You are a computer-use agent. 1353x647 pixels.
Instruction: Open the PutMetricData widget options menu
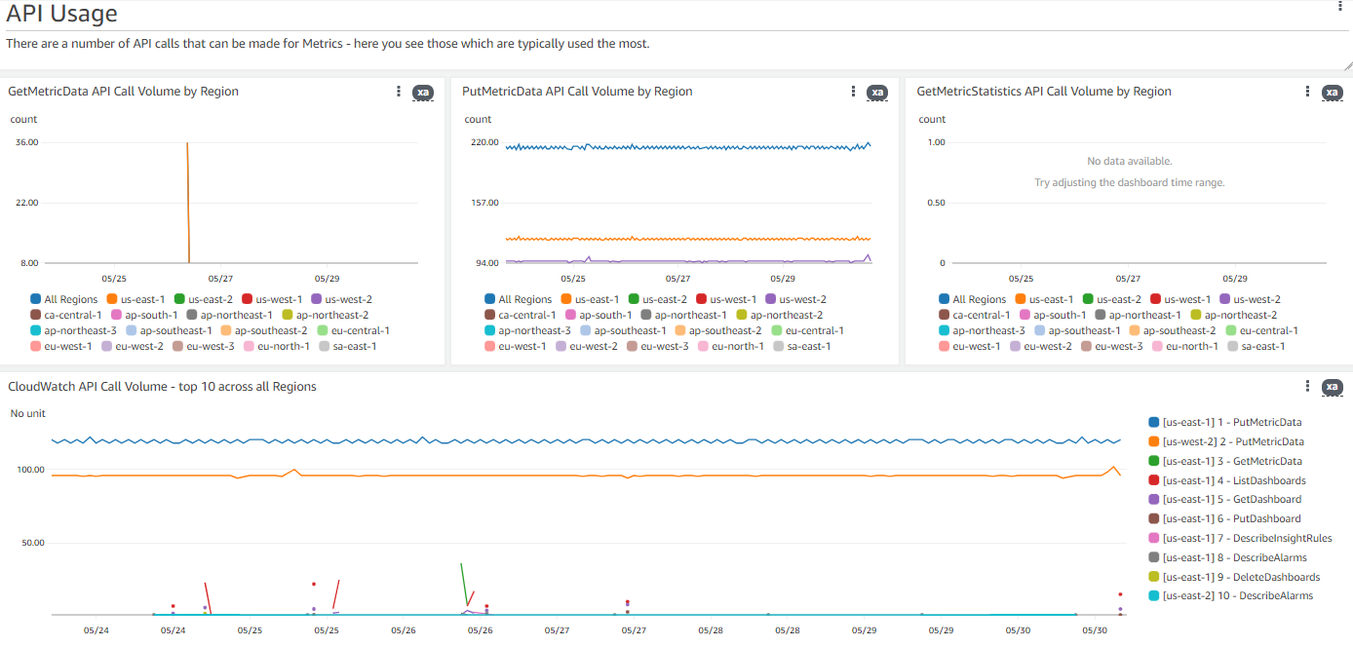[852, 91]
